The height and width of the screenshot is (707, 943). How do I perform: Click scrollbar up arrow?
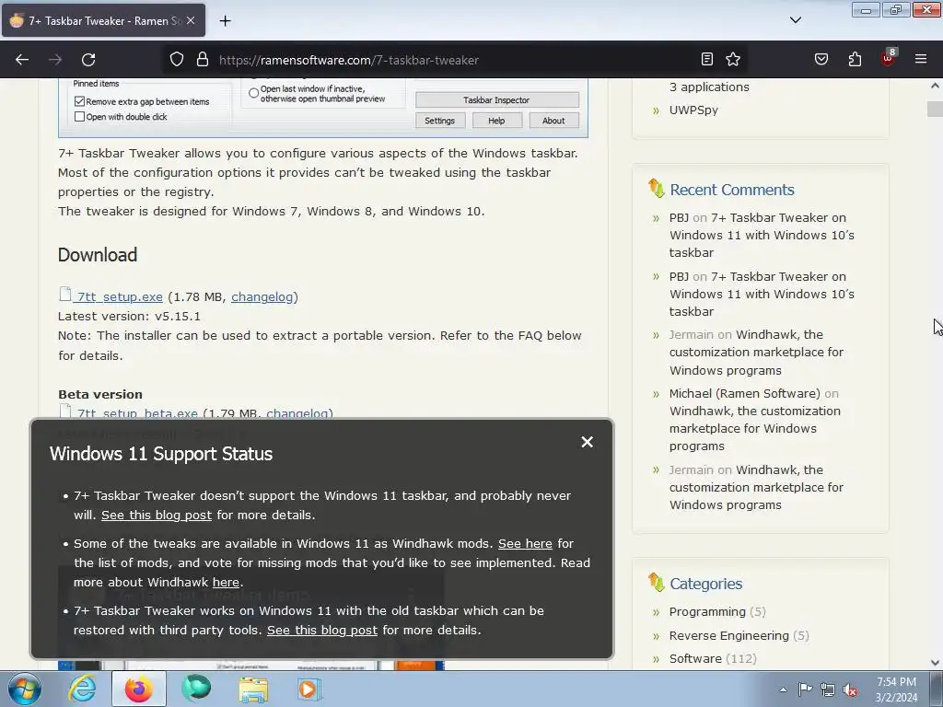click(x=935, y=86)
